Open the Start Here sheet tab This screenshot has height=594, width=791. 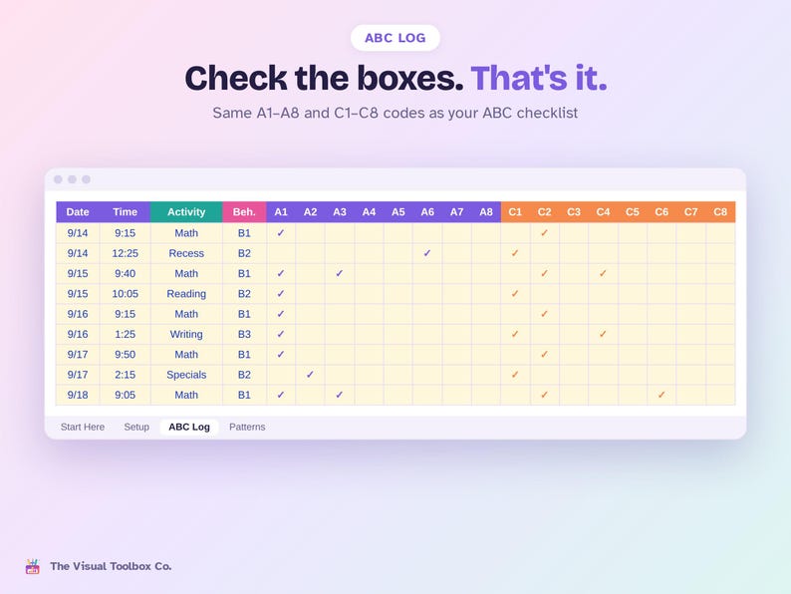83,427
